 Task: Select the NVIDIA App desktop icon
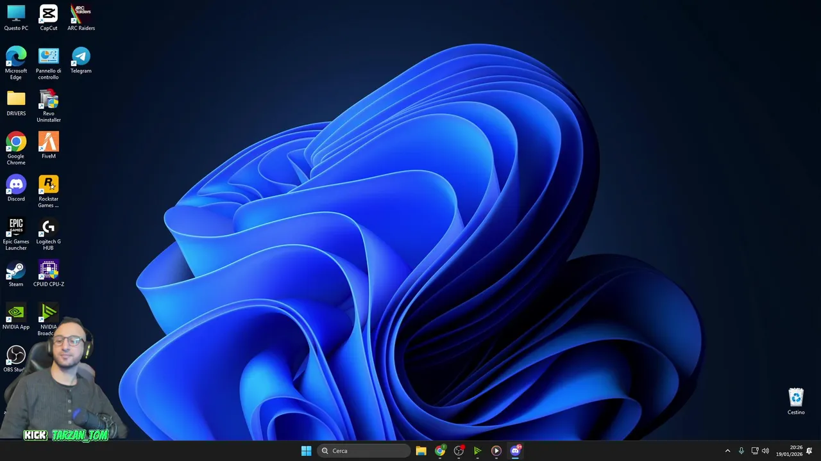[x=16, y=317]
